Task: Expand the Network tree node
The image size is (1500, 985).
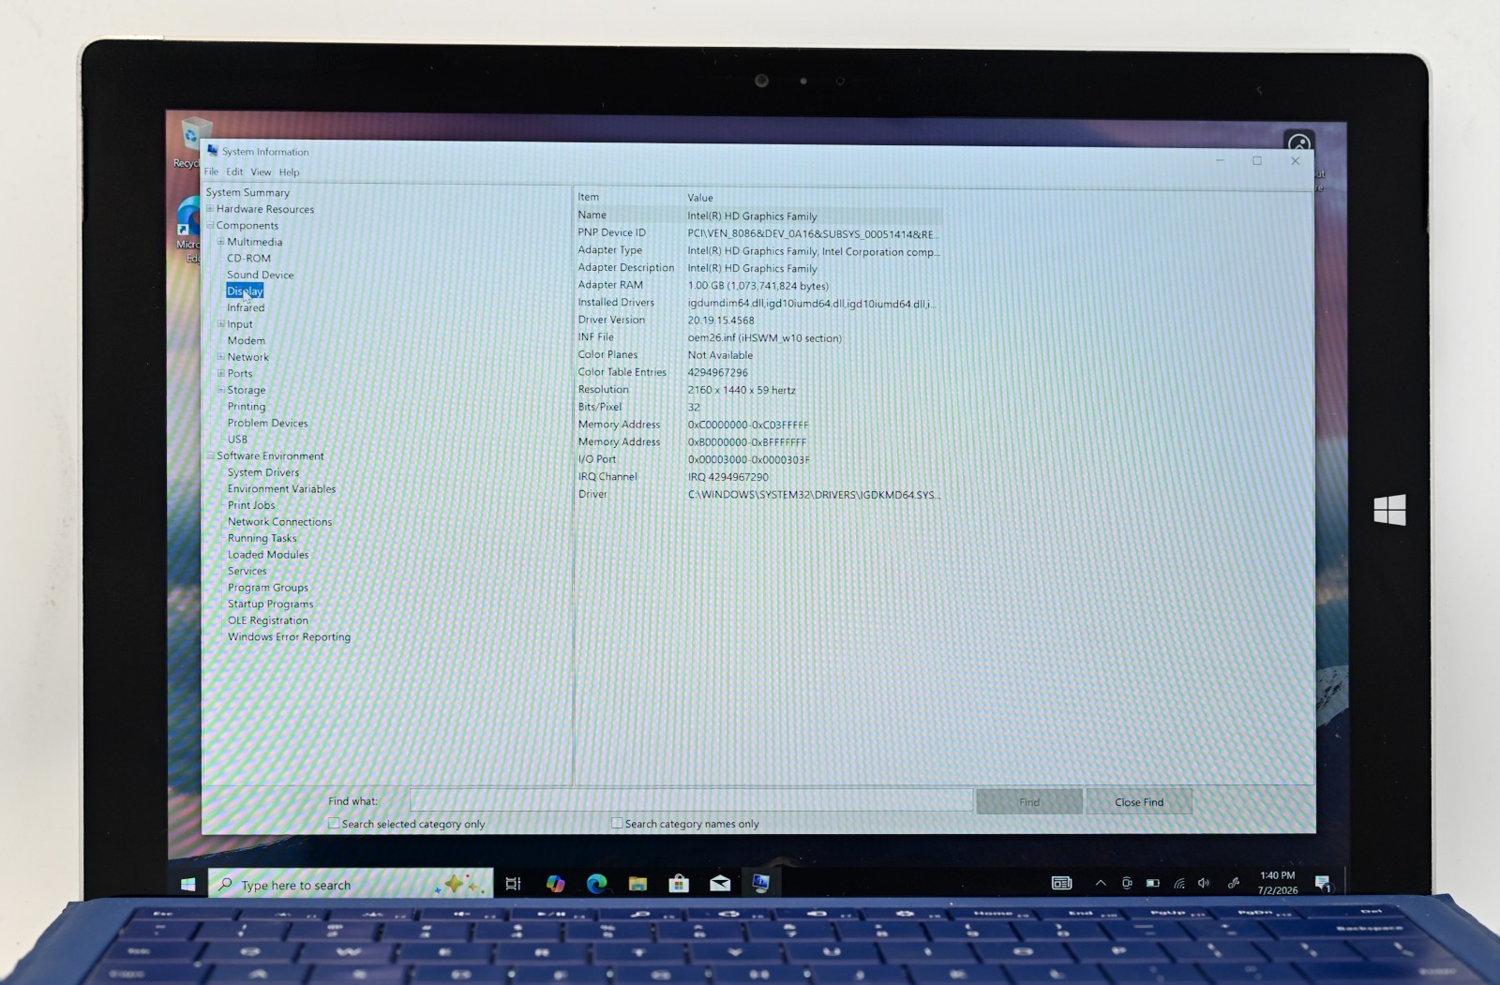Action: point(221,357)
